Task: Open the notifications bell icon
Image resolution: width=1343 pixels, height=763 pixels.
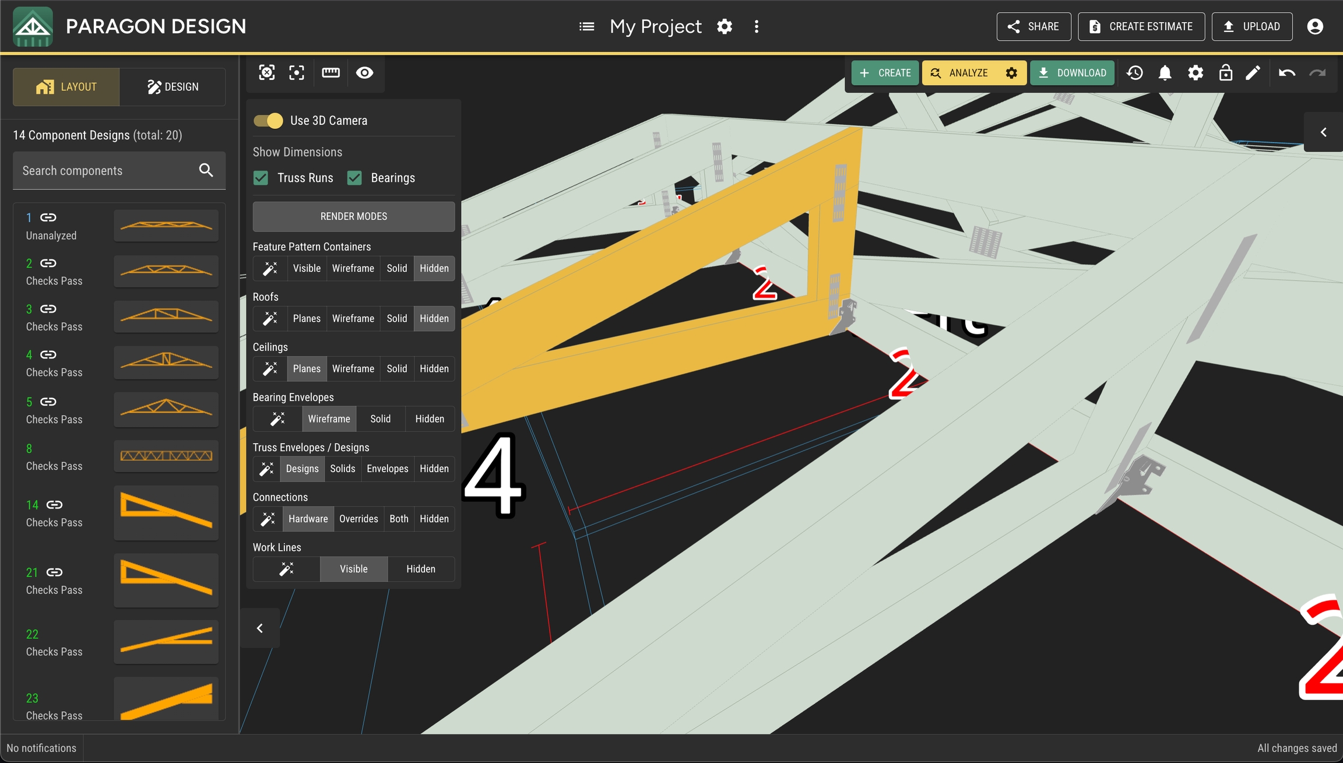Action: click(x=1165, y=73)
